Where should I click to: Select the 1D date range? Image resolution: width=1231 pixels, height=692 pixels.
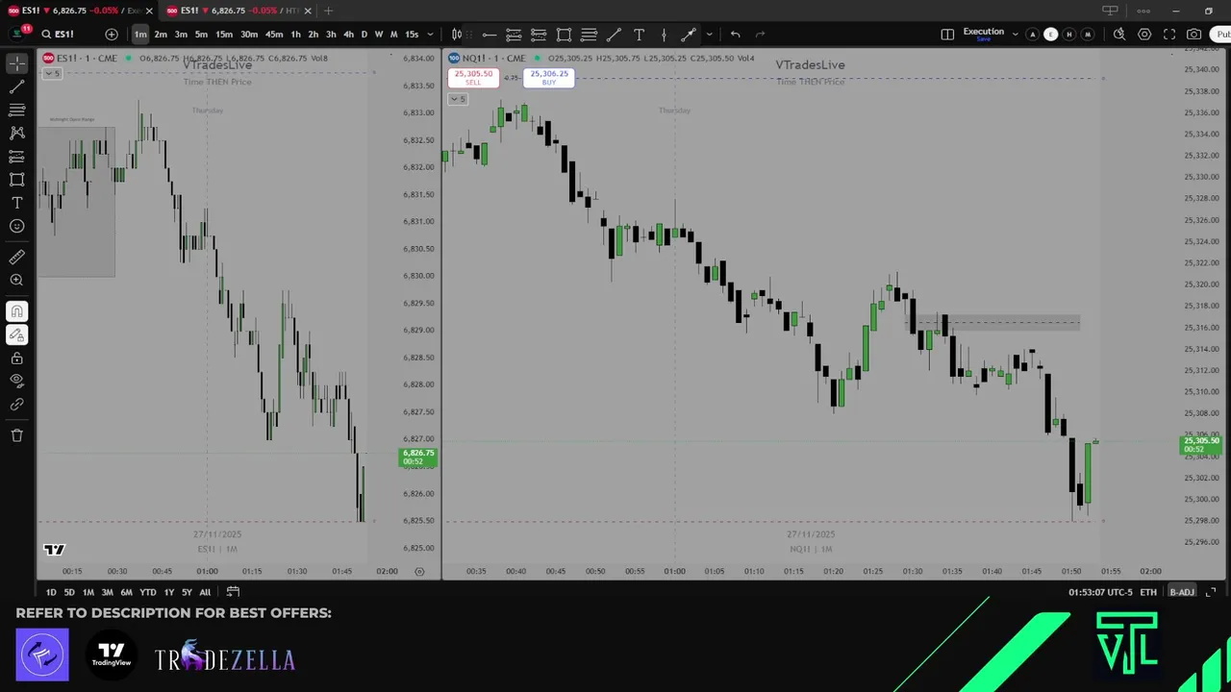pos(51,592)
